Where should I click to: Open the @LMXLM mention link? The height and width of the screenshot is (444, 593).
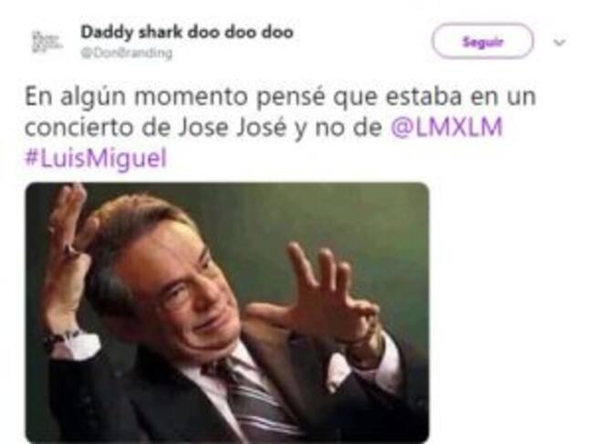(446, 127)
